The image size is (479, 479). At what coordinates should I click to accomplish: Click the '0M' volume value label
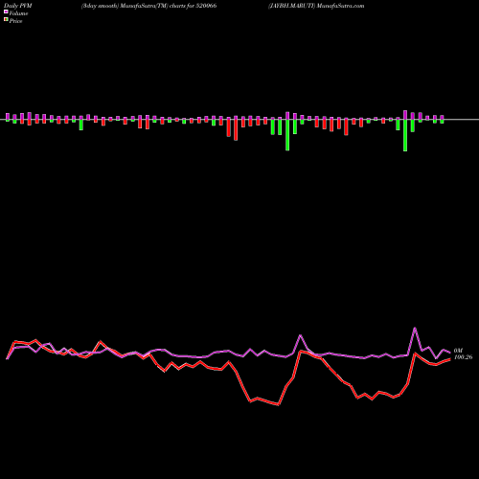(x=458, y=351)
